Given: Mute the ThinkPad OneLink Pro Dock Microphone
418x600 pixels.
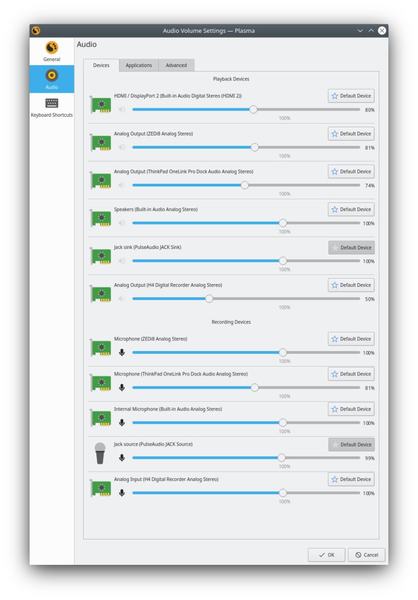Looking at the screenshot, I should coord(122,388).
